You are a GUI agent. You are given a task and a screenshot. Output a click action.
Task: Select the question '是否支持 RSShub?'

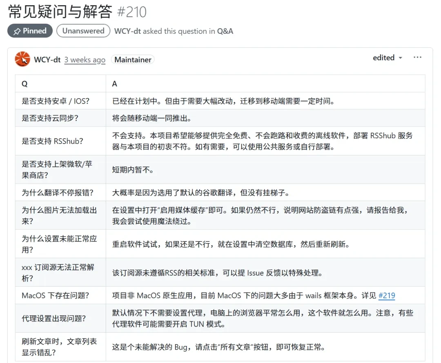(x=52, y=141)
